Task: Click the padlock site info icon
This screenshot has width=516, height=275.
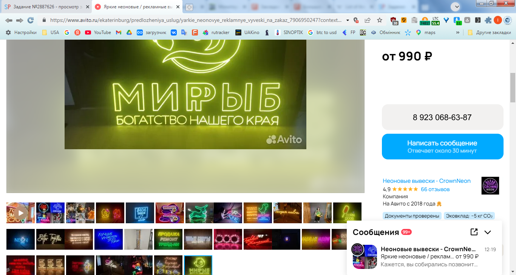Action: click(44, 20)
